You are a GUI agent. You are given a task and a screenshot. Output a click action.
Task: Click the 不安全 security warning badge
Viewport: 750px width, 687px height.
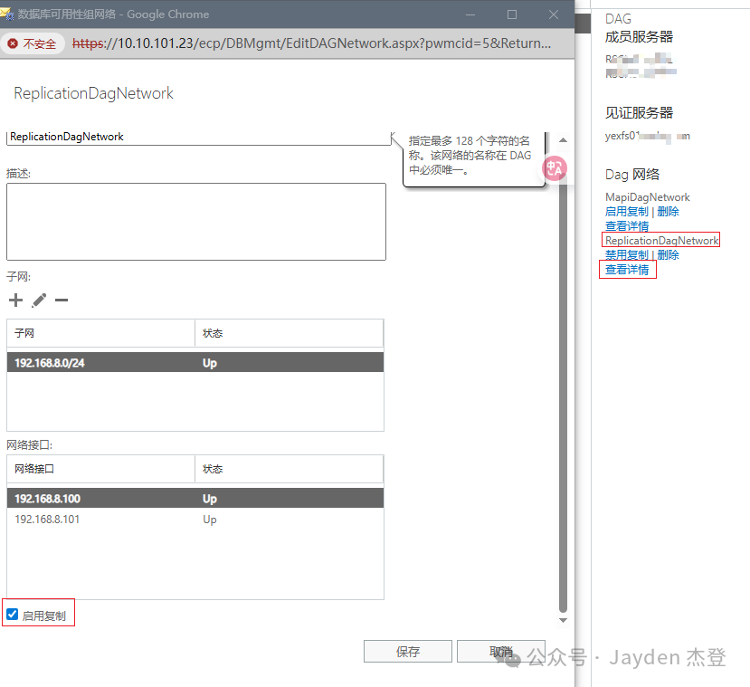[32, 43]
